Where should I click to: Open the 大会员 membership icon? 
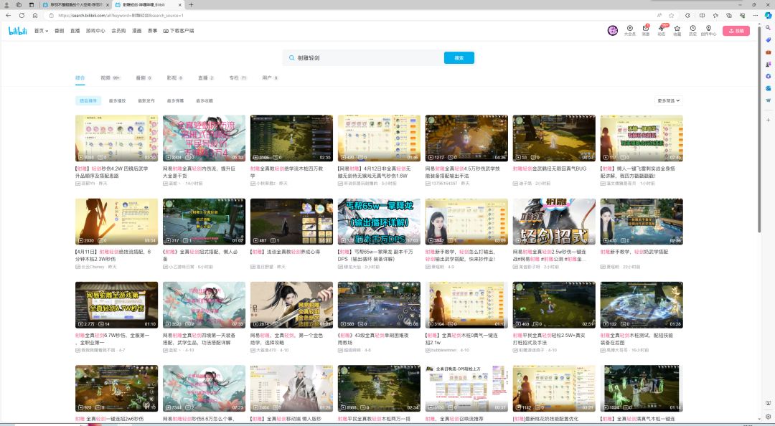coord(630,31)
